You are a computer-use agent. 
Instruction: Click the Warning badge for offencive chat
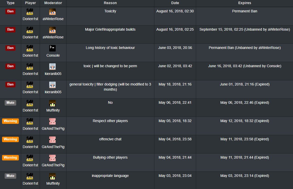pyautogui.click(x=11, y=139)
